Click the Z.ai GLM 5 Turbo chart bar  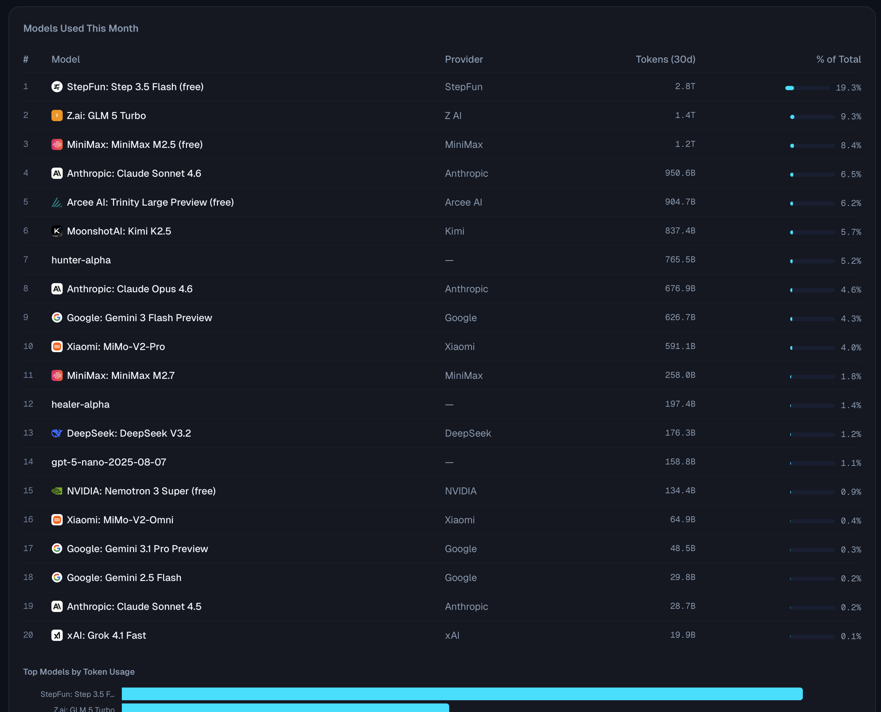click(285, 708)
